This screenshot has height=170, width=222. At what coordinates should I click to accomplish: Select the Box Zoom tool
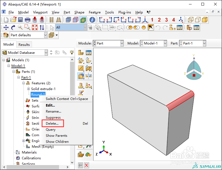point(27,27)
